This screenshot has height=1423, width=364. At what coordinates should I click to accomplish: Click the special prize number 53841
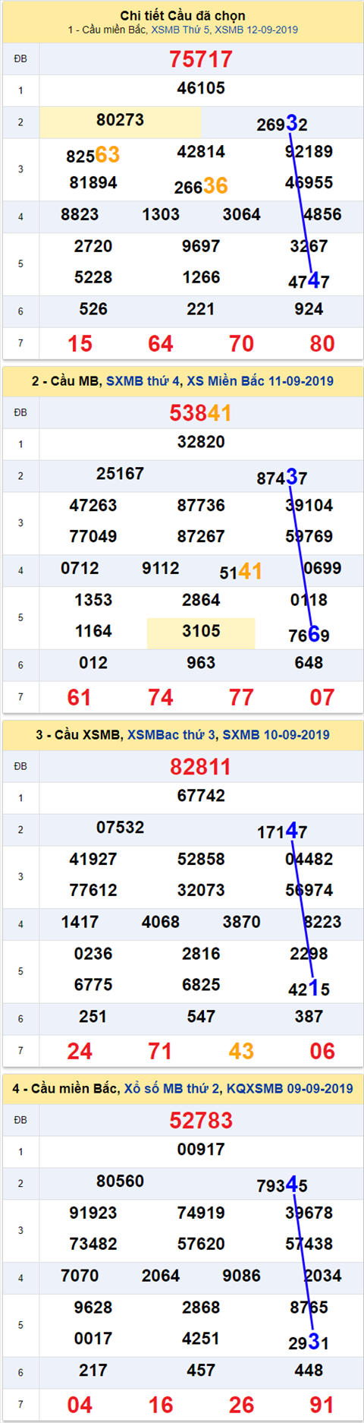pos(201,413)
